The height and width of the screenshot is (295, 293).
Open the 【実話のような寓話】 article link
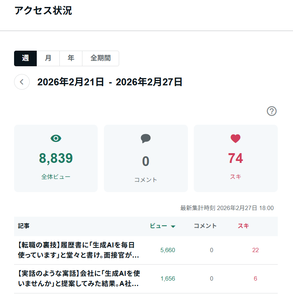77,279
